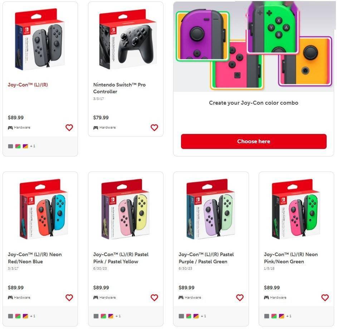Viewport: 337px width, 329px height.
Task: Add Pro Controller to wishlist heart
Action: [x=154, y=128]
